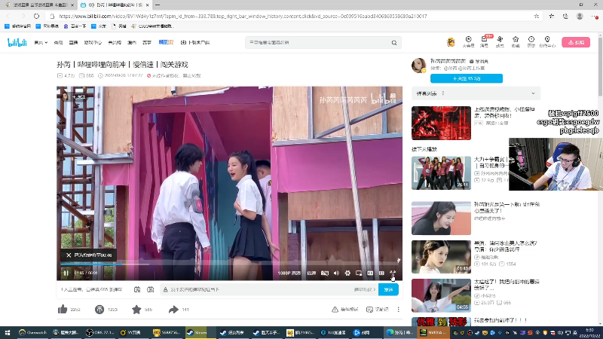Click report complaint link below video

point(345,310)
